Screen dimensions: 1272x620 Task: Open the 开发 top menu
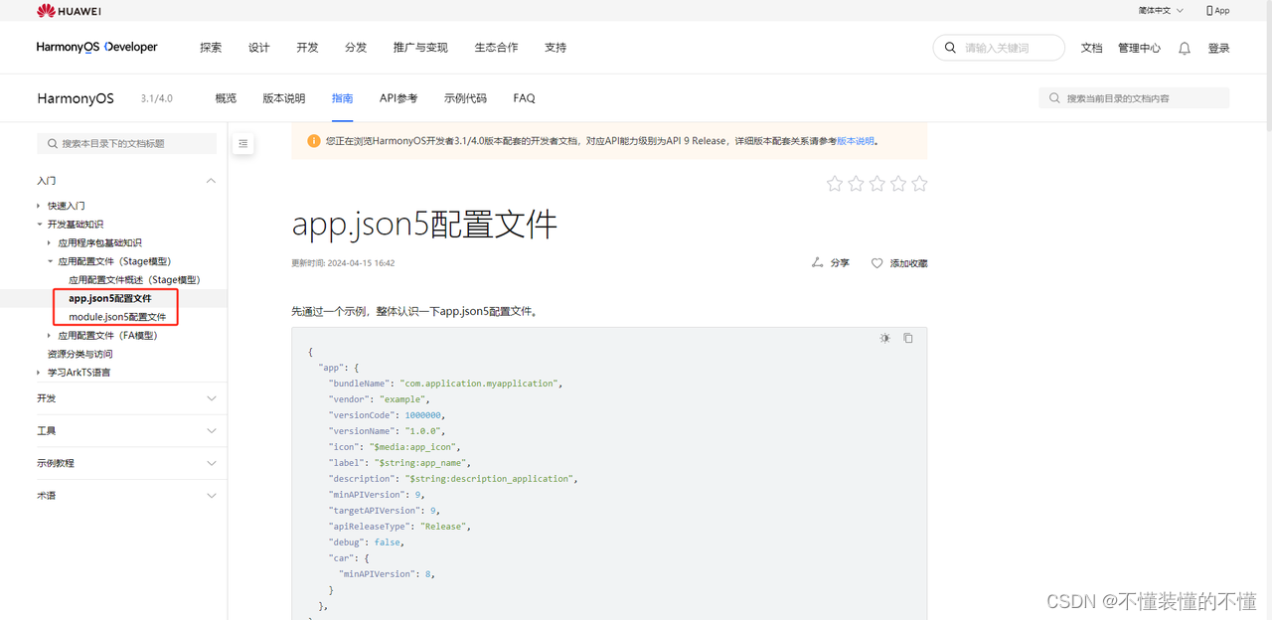(x=307, y=48)
